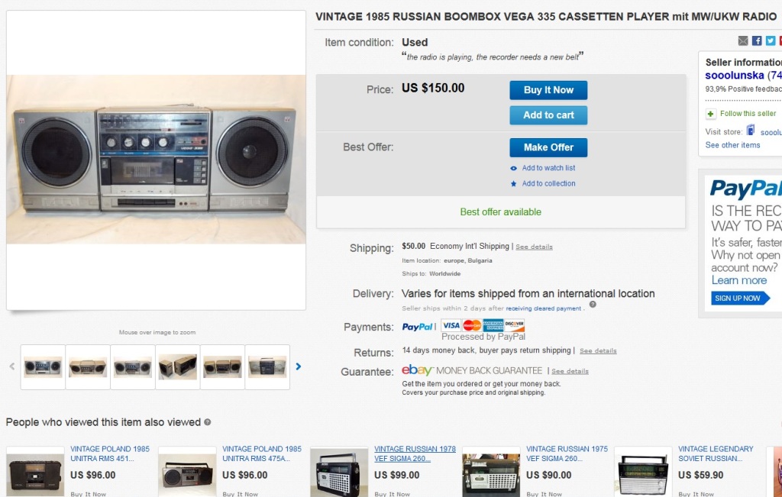Open the seller's store icon

pos(750,131)
